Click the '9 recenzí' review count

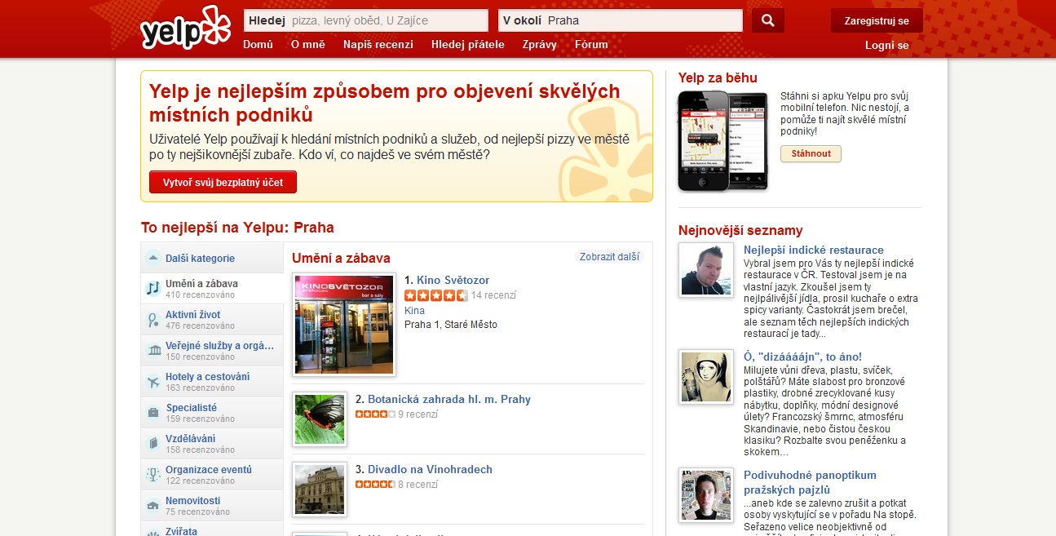coord(418,414)
